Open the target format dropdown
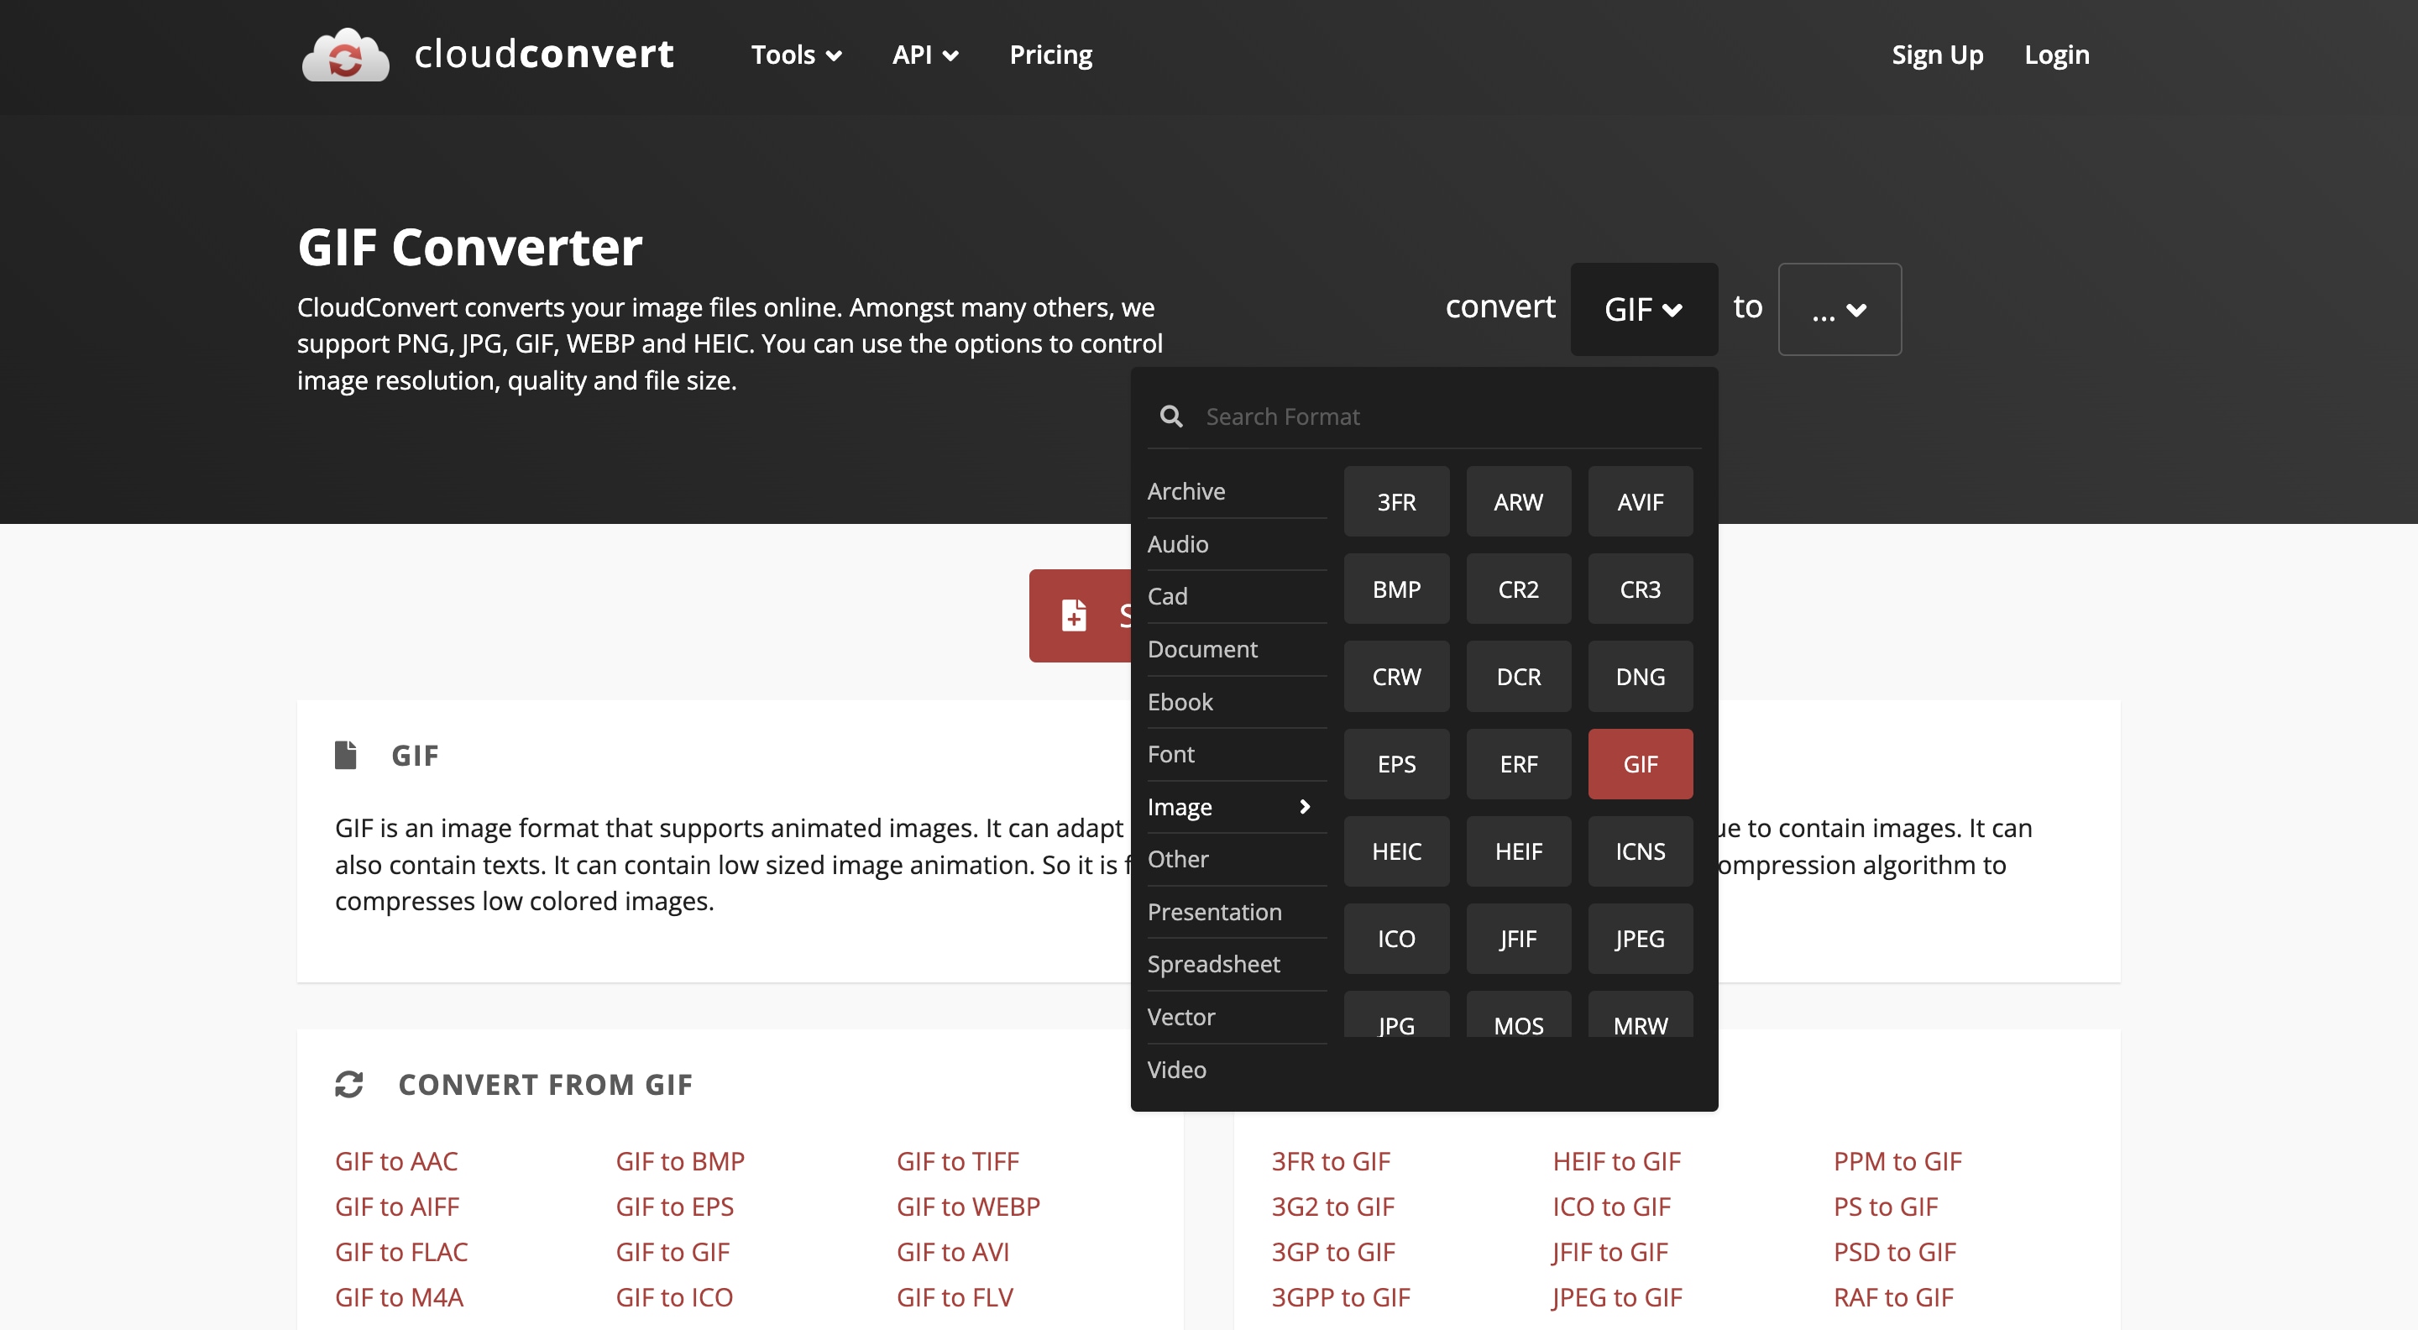Viewport: 2418px width, 1330px height. pos(1839,309)
